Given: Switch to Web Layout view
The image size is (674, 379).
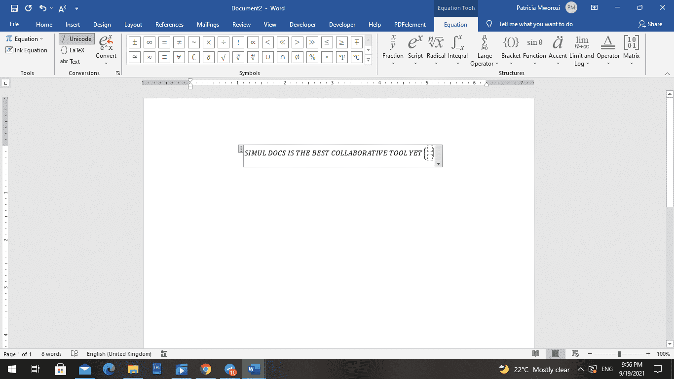Looking at the screenshot, I should tap(575, 354).
